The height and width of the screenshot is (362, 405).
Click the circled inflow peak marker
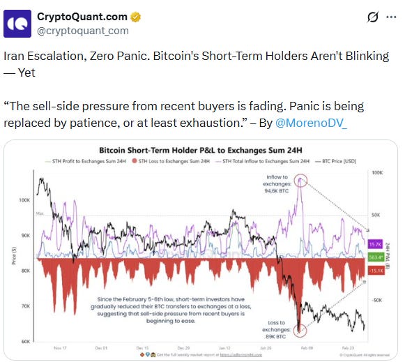tap(300, 180)
